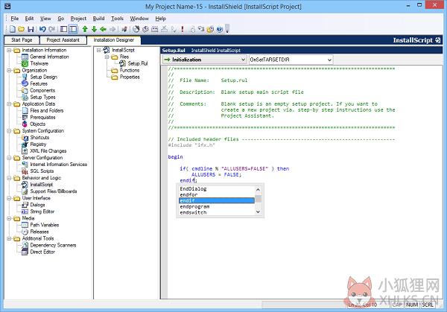Open the View menu
Image resolution: width=447 pixels, height=312 pixels.
pyautogui.click(x=45, y=19)
